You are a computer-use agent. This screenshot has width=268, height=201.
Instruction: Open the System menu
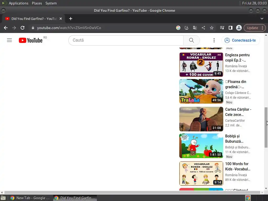pyautogui.click(x=51, y=3)
